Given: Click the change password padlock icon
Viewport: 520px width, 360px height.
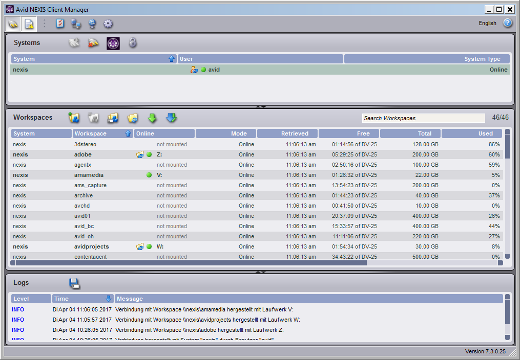Looking at the screenshot, I should (133, 42).
